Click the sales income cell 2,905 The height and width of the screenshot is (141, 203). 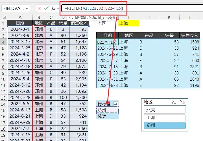[79, 79]
